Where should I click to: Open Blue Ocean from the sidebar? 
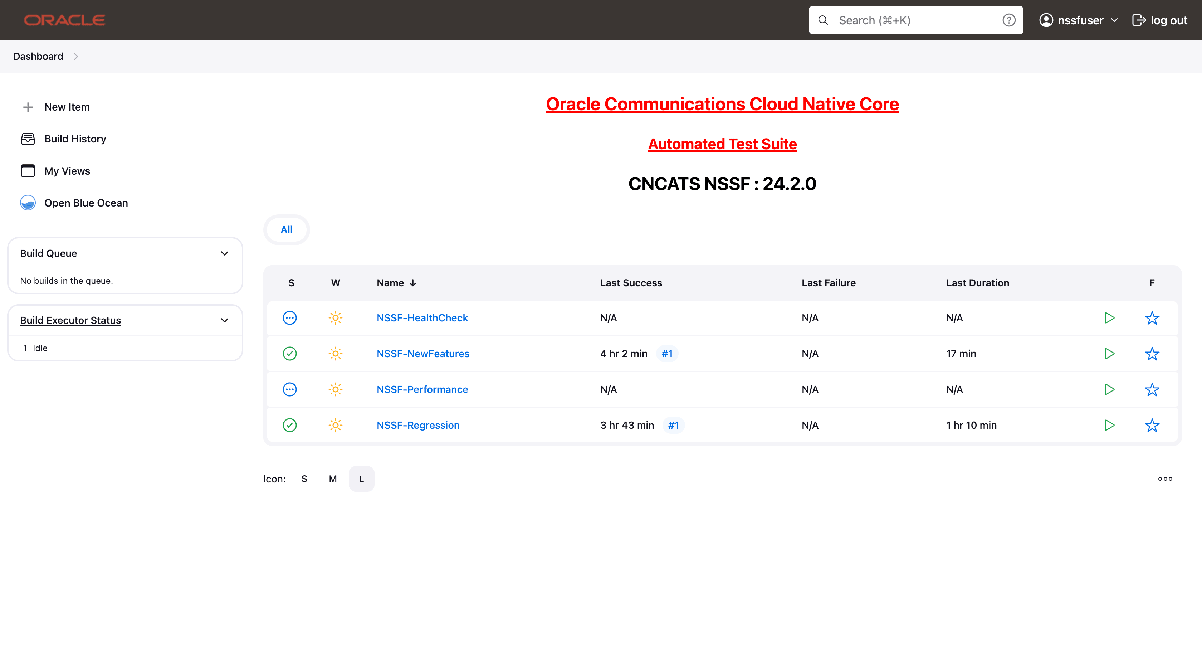click(86, 203)
